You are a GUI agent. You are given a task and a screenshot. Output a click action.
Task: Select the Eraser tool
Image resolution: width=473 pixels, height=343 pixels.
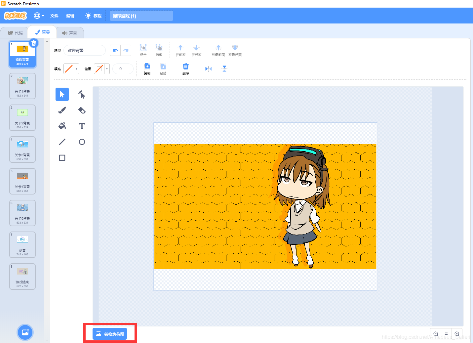[82, 110]
